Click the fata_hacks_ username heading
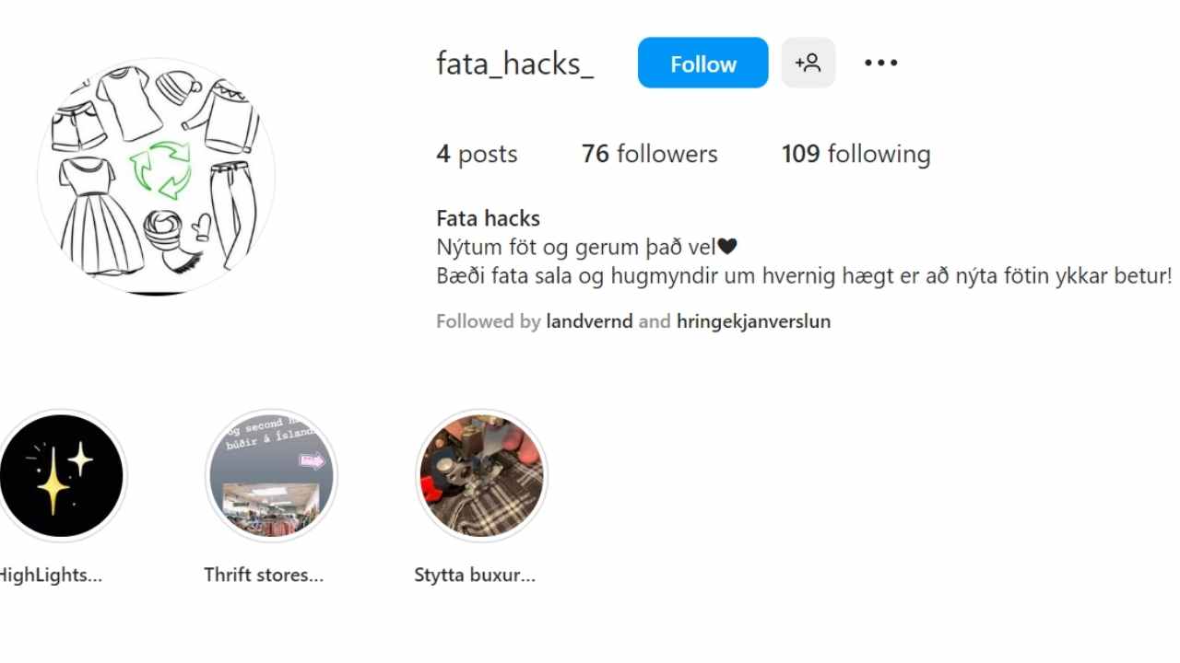1180x663 pixels. click(x=514, y=64)
